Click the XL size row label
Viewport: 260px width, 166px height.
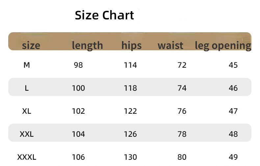(27, 111)
